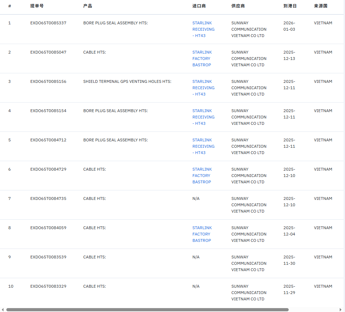
Task: Click product SHIELD TERMINAL GPS VENTING HOLES HTS:
Action: pos(127,81)
